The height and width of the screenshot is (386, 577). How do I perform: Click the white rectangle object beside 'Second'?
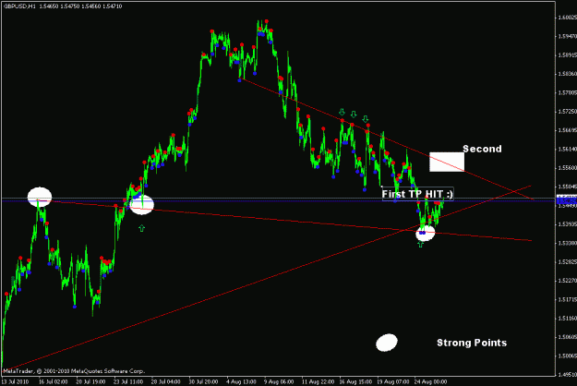447,162
